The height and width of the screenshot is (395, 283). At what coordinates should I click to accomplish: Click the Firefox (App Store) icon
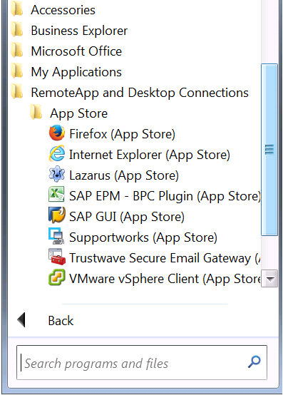[x=56, y=133]
